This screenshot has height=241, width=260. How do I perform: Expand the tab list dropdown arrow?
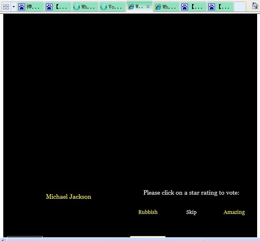(14, 7)
